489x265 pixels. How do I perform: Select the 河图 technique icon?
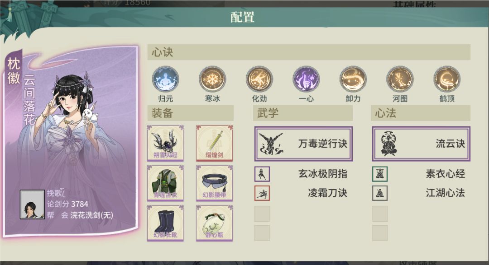click(400, 79)
